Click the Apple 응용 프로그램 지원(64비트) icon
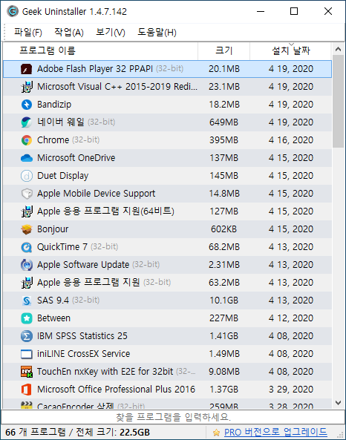Image resolution: width=346 pixels, height=440 pixels. 27,211
